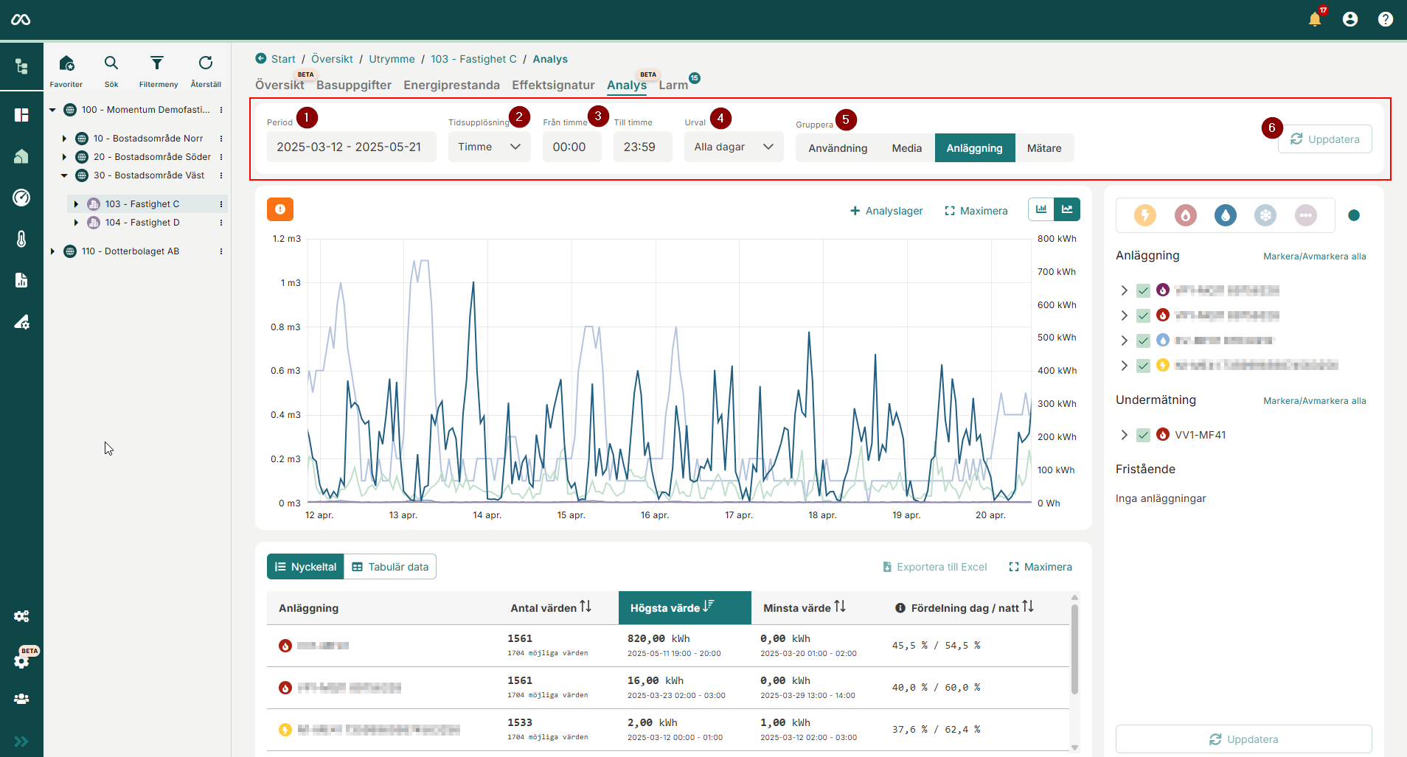This screenshot has height=757, width=1407.
Task: Go back with the breadcrumb arrow icon
Action: (261, 58)
